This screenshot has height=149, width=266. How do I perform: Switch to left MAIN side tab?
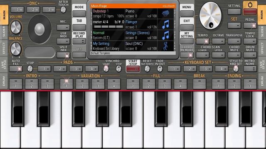(4, 15)
